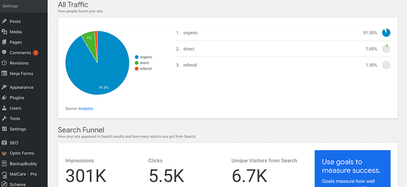The image size is (407, 187).
Task: Click the Yoast SEO icon
Action: (4, 143)
